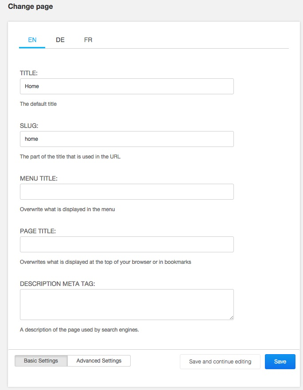Click the "The default title" help text

pos(38,104)
